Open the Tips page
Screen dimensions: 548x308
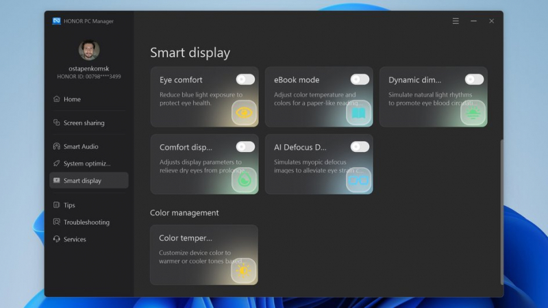(x=89, y=205)
